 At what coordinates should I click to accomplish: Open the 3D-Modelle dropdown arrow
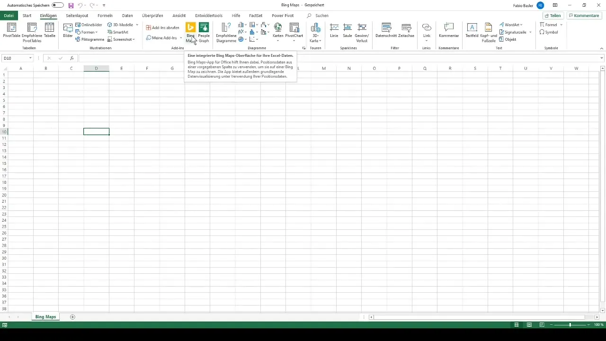(137, 25)
